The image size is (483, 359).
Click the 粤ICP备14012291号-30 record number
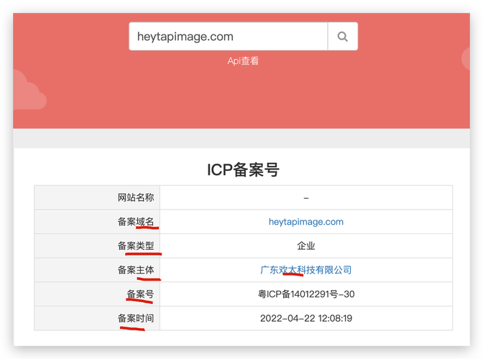pos(306,294)
